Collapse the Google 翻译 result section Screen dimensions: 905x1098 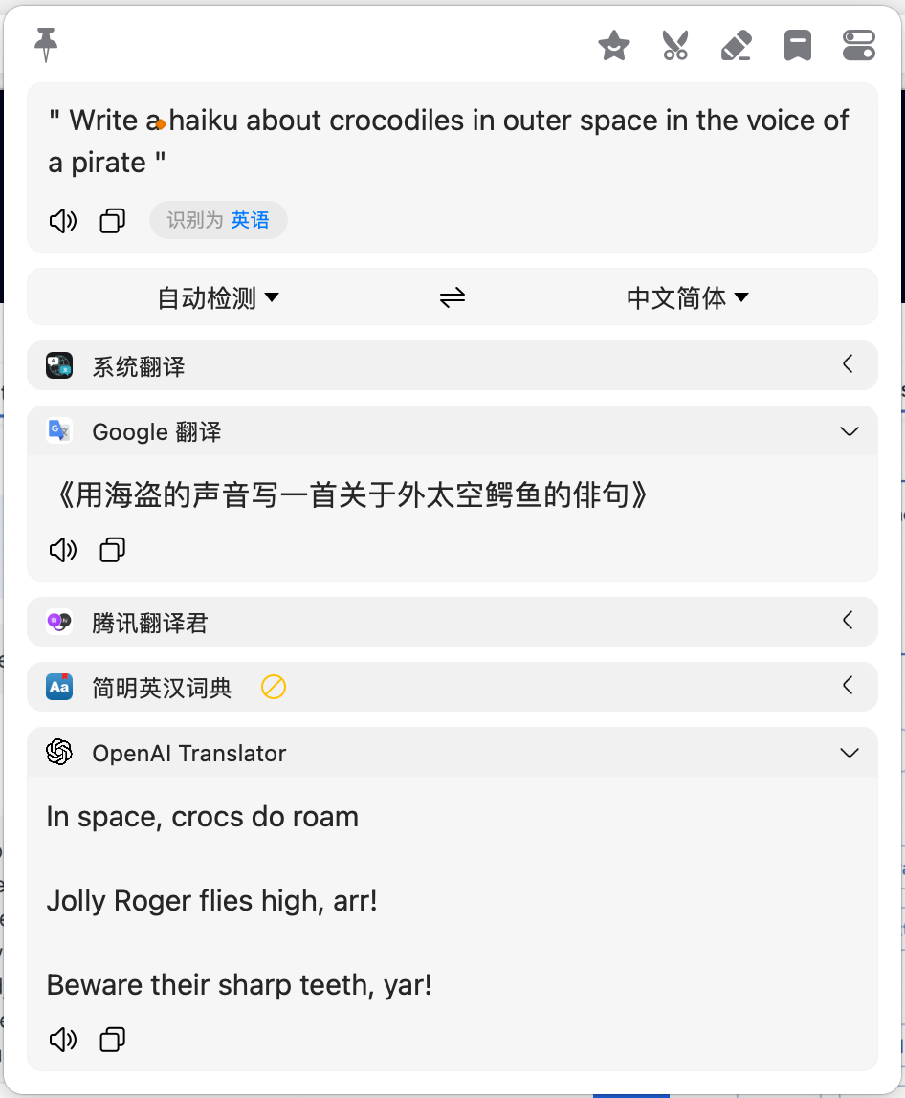(849, 431)
